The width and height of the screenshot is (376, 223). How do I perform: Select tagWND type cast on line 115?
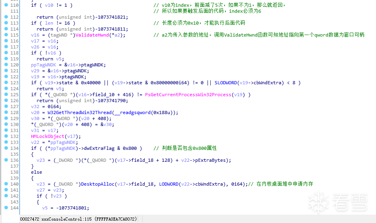59,35
